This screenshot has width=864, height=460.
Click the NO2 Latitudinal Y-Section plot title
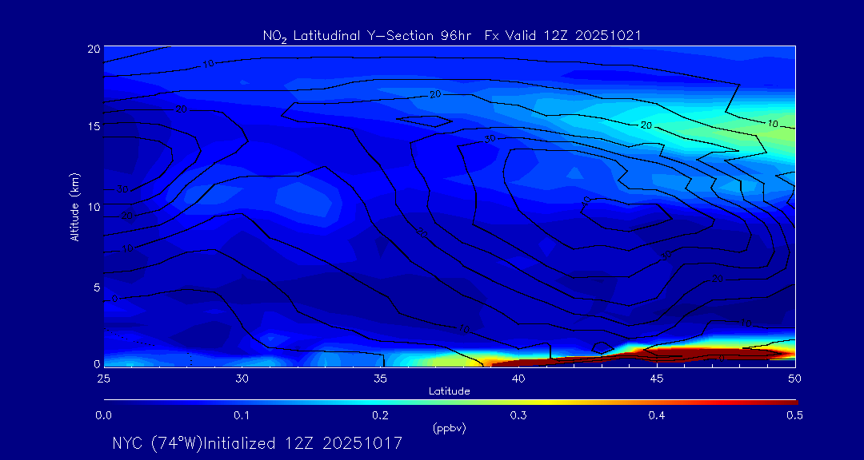point(451,35)
